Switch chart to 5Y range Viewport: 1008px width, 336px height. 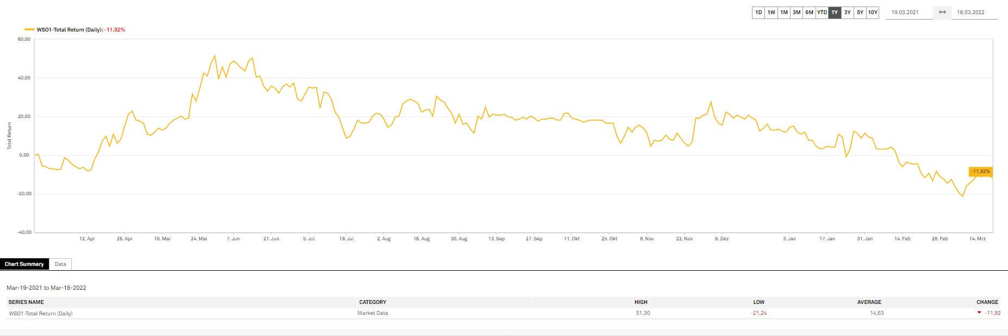click(x=860, y=12)
